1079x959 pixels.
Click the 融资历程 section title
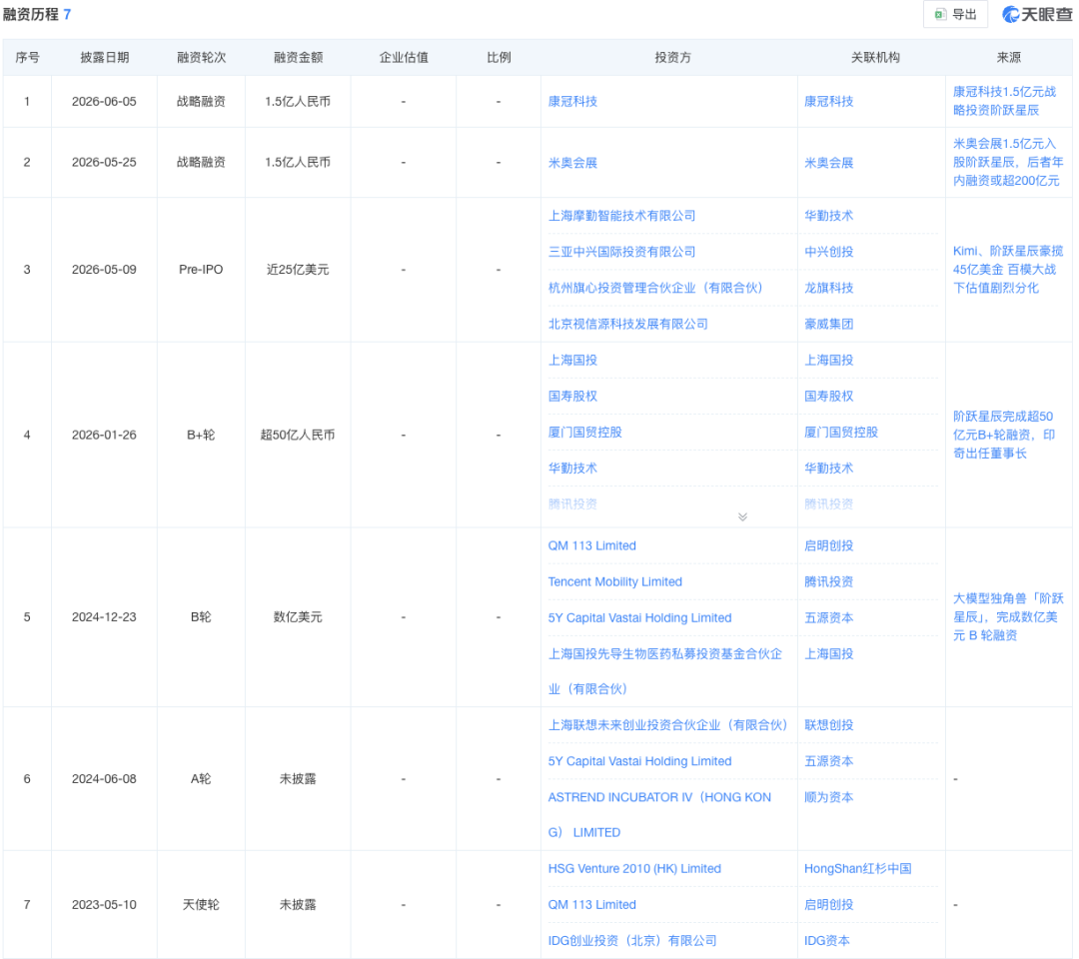click(31, 14)
